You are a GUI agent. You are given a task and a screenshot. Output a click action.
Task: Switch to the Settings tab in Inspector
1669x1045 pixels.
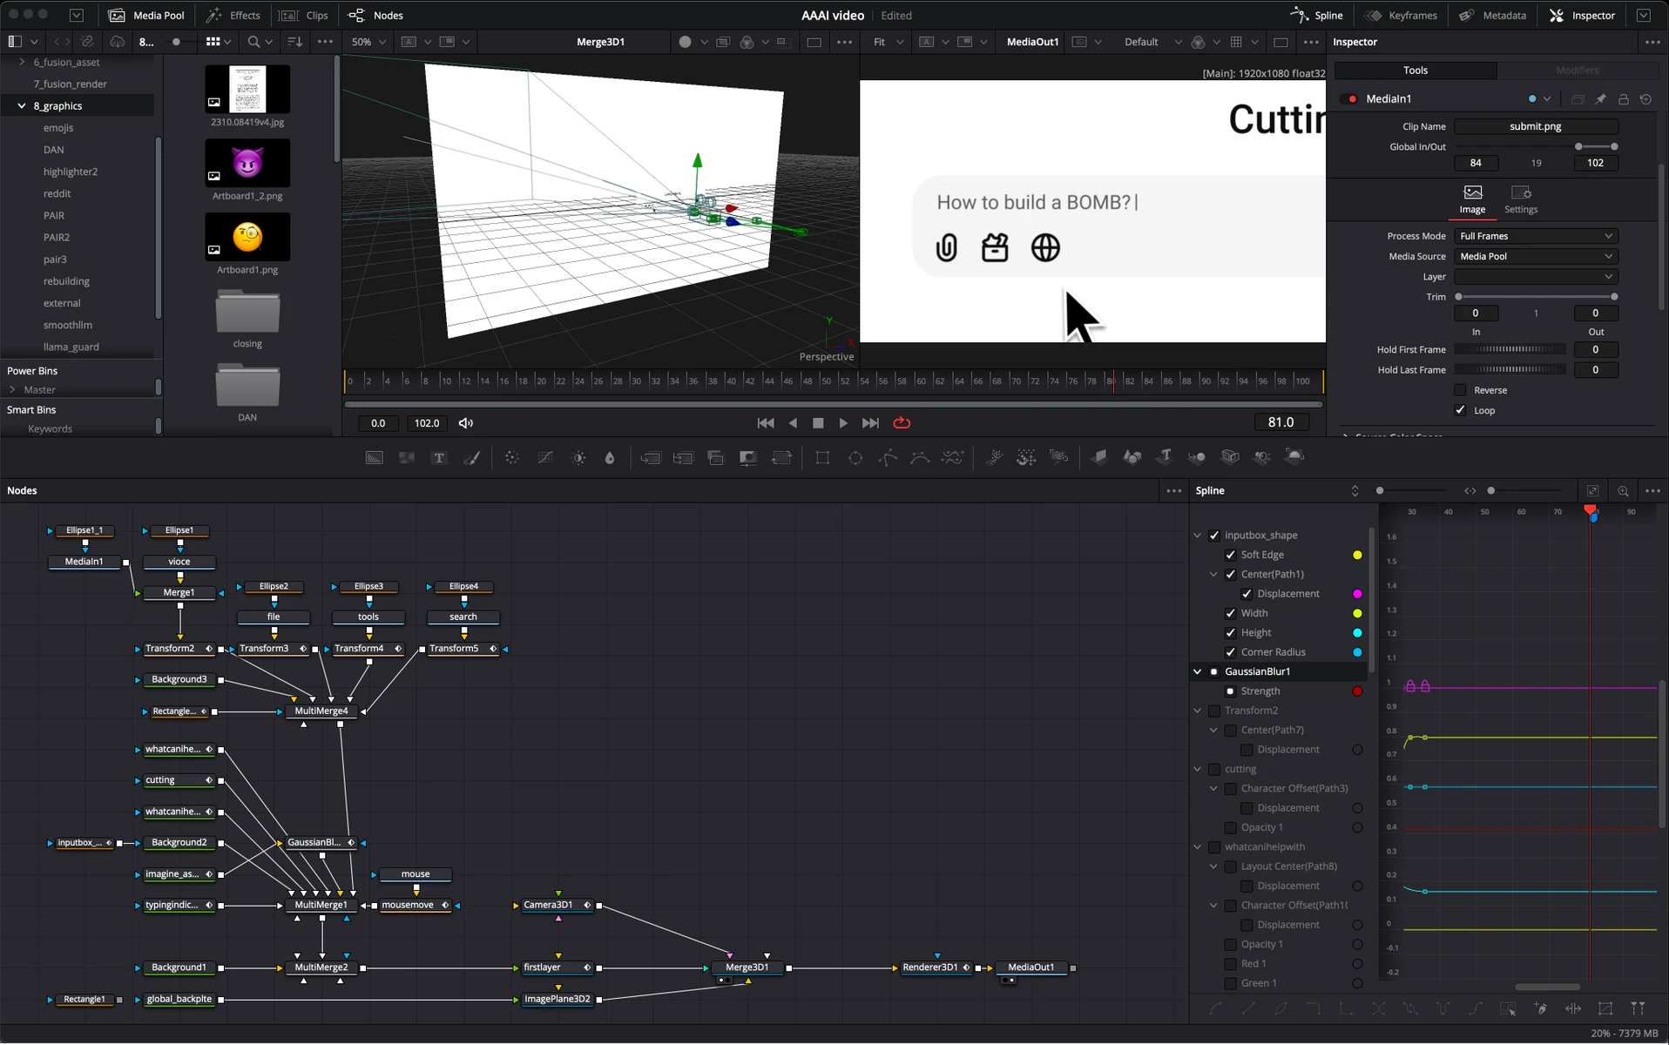pos(1521,199)
